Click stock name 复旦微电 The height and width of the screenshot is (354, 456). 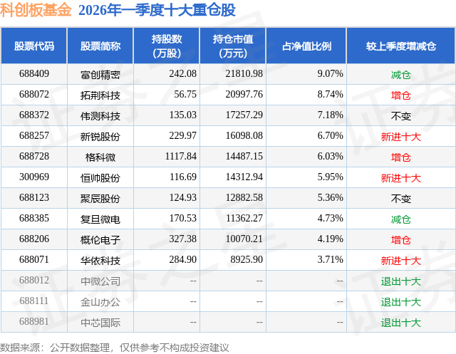tap(100, 219)
